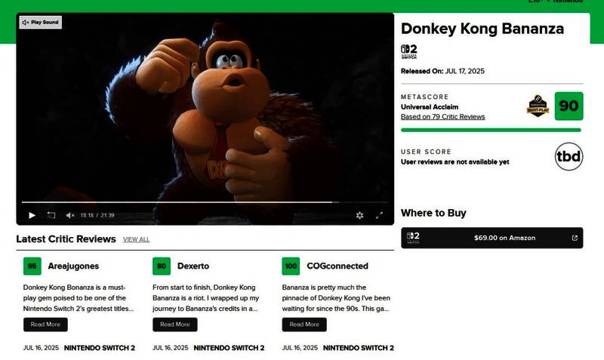
Task: Open Based on 79 Critic Reviews link
Action: [442, 117]
